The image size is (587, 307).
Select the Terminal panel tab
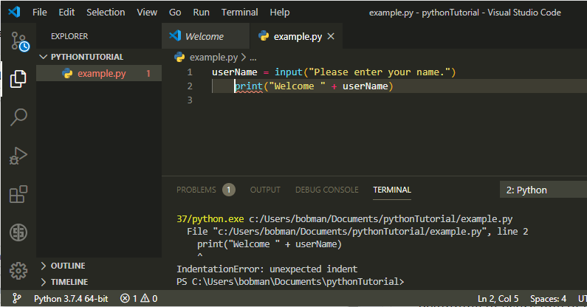(392, 190)
